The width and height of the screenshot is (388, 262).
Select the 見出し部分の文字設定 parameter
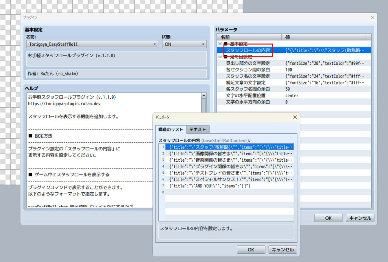click(x=248, y=63)
